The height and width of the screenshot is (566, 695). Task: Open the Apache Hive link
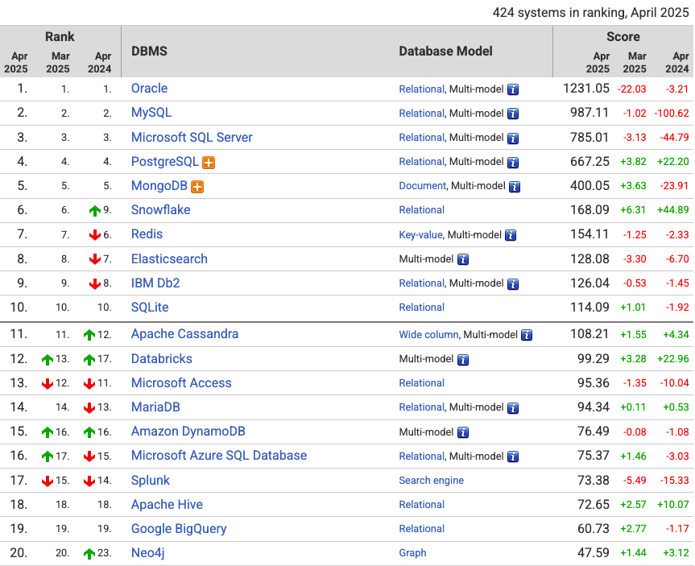(167, 504)
